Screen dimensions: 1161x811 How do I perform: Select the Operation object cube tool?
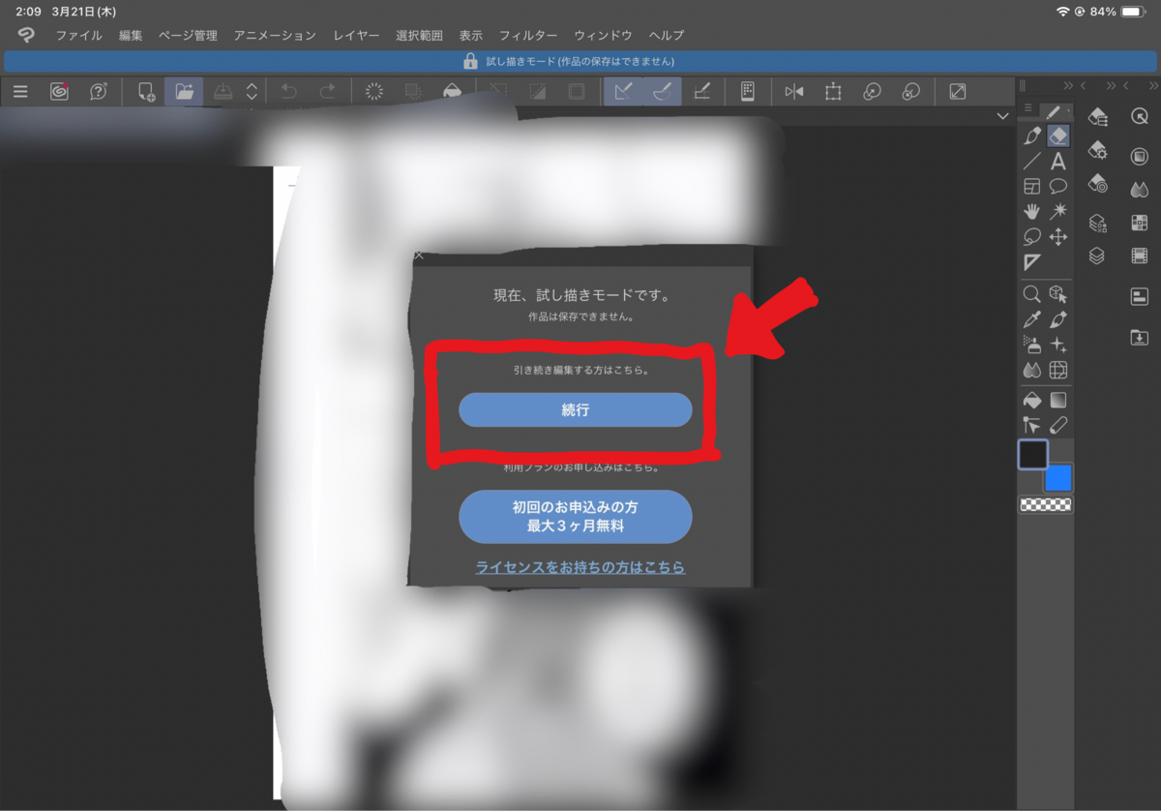pos(1058,293)
